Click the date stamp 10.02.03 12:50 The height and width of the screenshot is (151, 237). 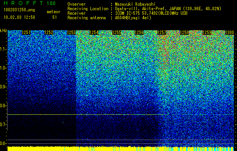pos(19,17)
